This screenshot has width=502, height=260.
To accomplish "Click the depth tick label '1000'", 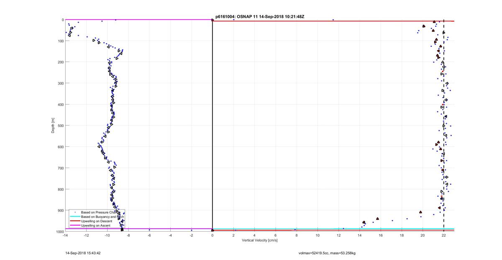I will pyautogui.click(x=59, y=232).
